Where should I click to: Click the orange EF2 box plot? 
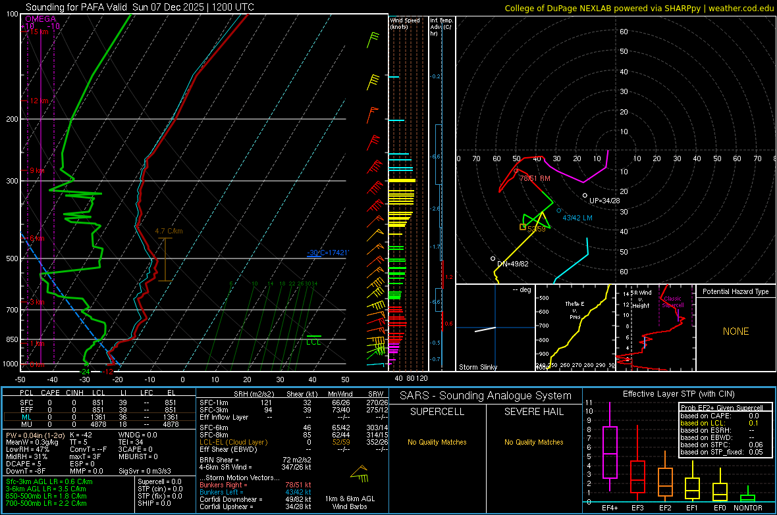665,477
